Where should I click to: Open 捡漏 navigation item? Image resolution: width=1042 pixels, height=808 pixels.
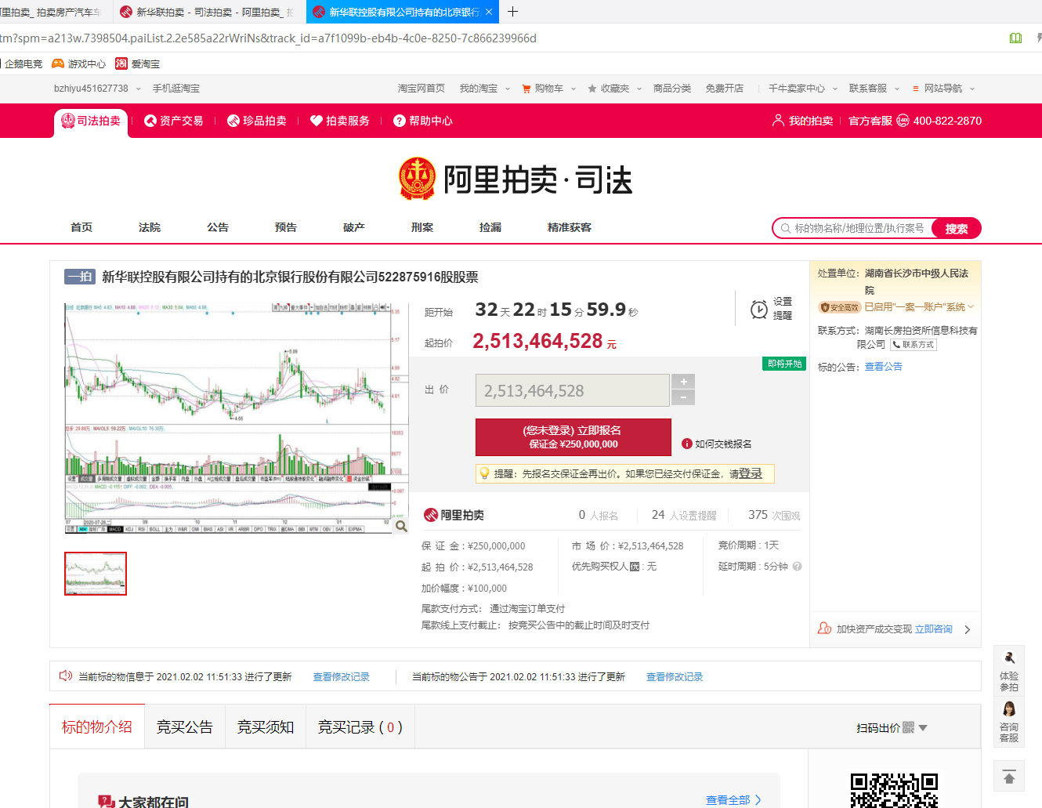490,227
